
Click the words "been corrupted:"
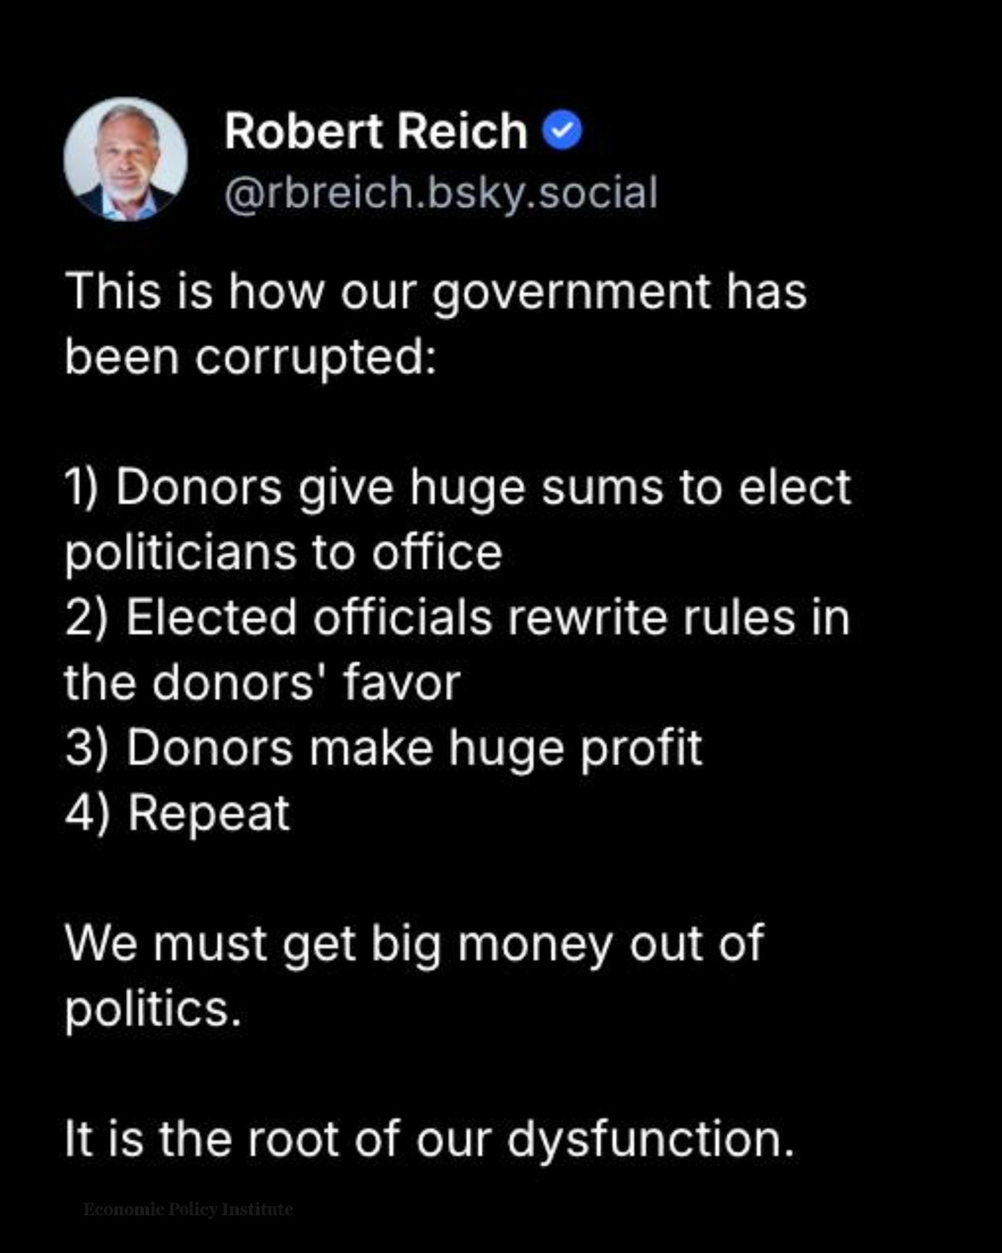tap(250, 356)
